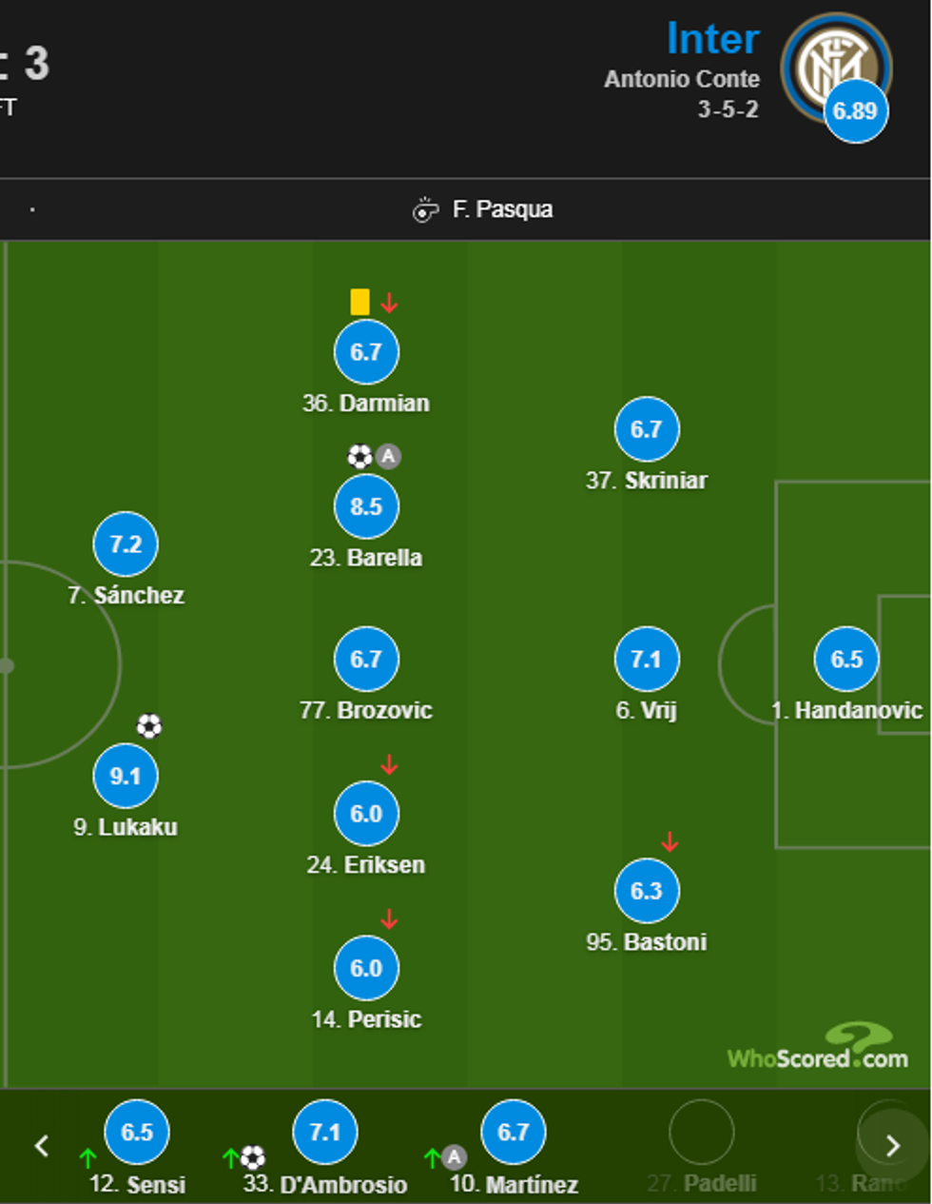Click referee name F. Pasqua

[x=502, y=209]
